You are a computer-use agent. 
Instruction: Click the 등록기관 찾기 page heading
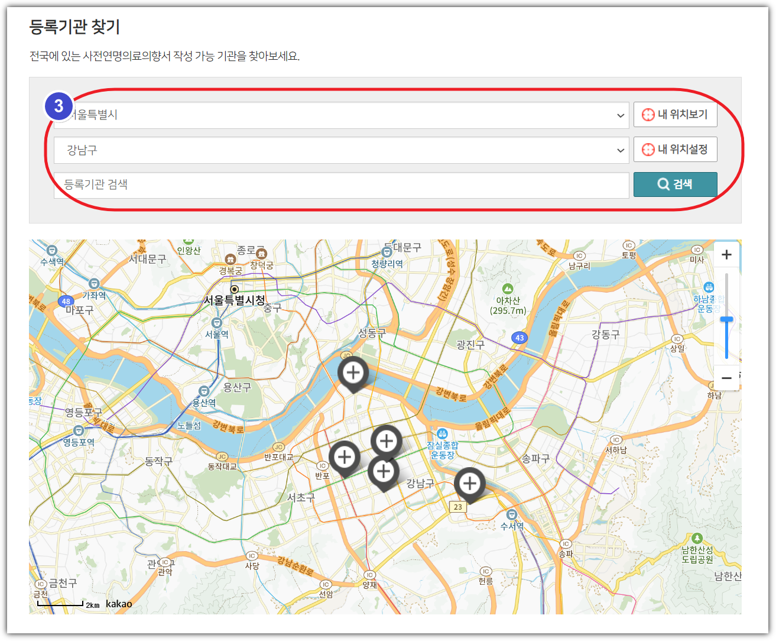[x=74, y=27]
